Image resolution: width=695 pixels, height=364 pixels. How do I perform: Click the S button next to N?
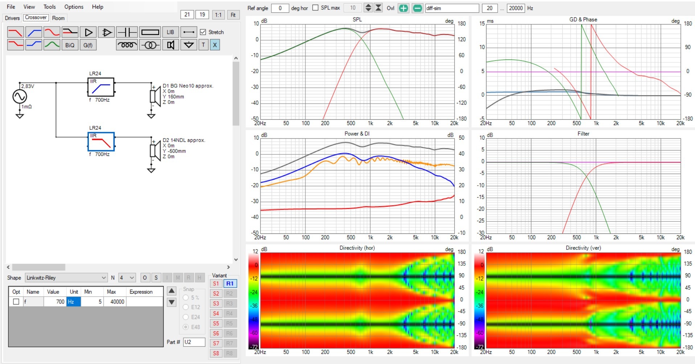pyautogui.click(x=156, y=278)
